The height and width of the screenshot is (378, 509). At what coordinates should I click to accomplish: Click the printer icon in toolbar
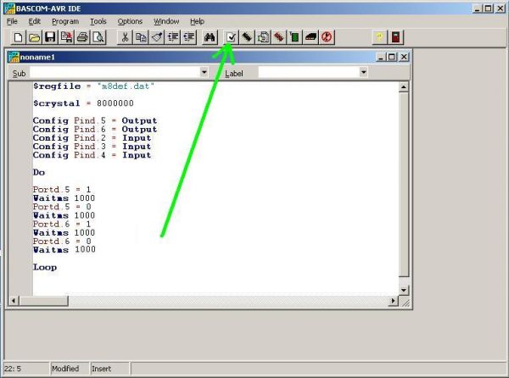pos(82,37)
